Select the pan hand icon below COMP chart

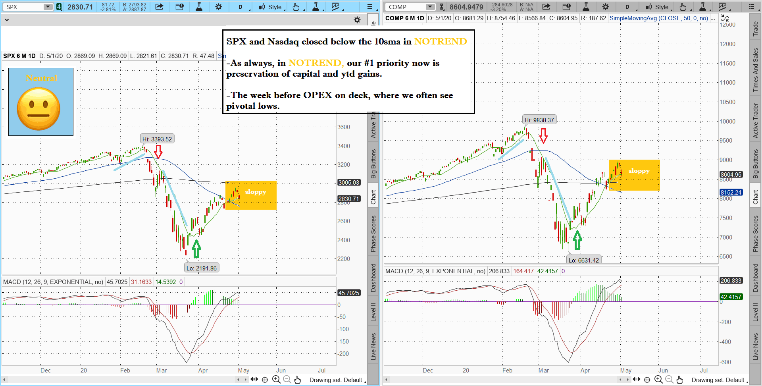(680, 380)
